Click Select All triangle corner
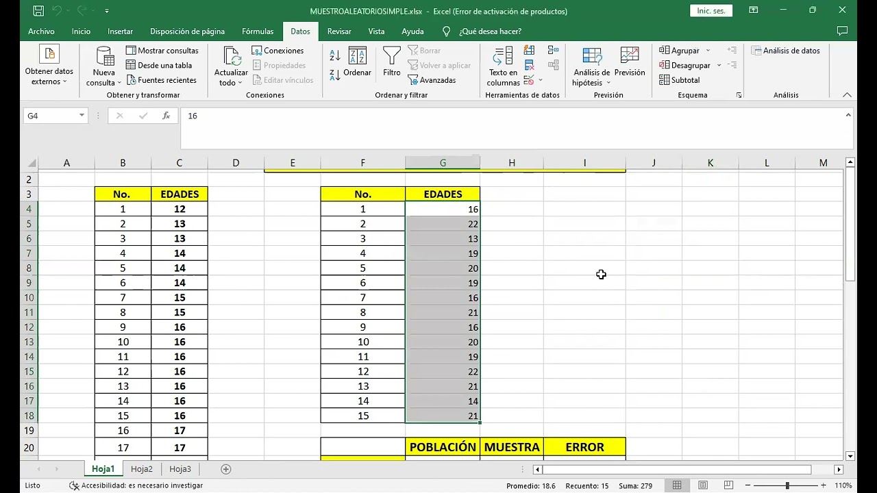This screenshot has height=493, width=877. (32, 163)
